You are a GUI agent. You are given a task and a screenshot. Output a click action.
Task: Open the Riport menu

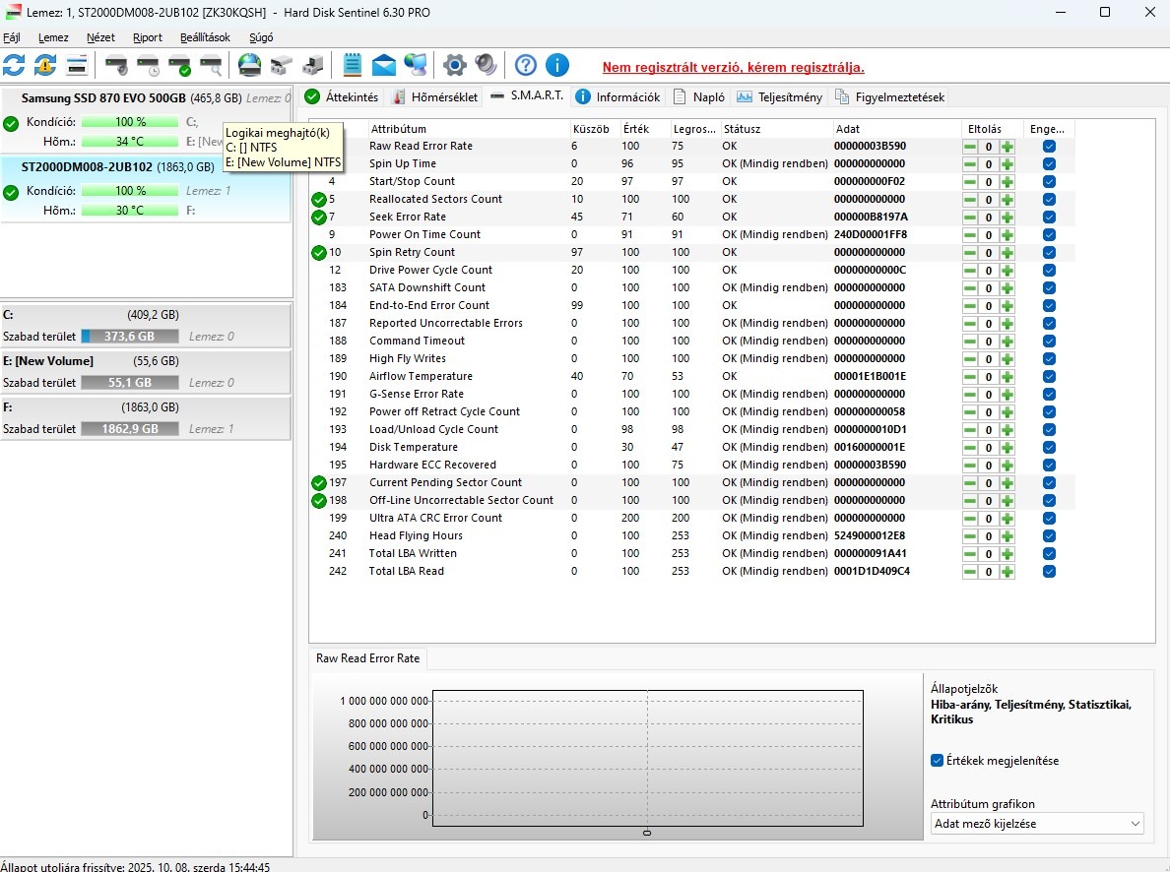(148, 37)
